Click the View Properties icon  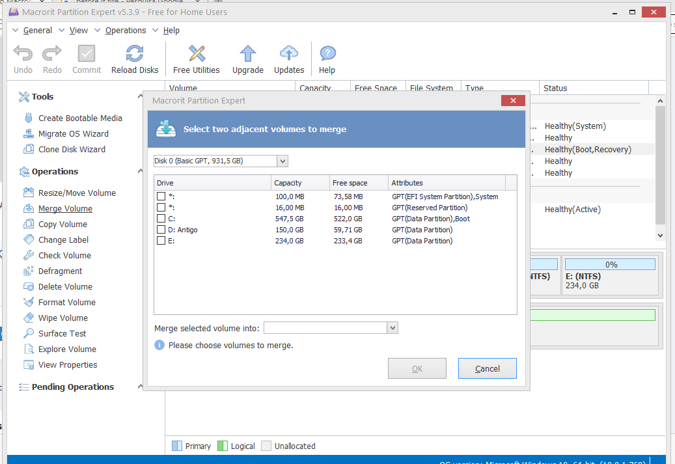click(x=29, y=364)
